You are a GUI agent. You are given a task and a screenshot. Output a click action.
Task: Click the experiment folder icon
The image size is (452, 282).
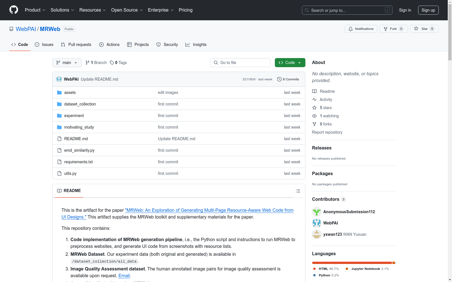point(59,116)
